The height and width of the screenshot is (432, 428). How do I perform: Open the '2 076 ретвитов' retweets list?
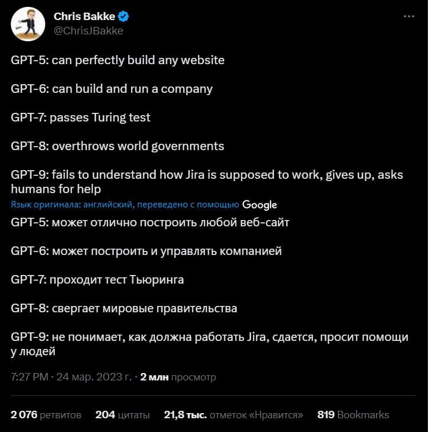pos(46,415)
